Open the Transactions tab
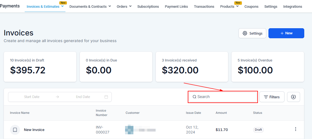This screenshot has width=312, height=139. pos(204,6)
